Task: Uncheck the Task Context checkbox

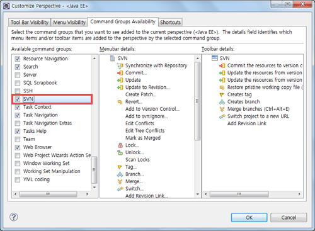Action: coord(18,107)
